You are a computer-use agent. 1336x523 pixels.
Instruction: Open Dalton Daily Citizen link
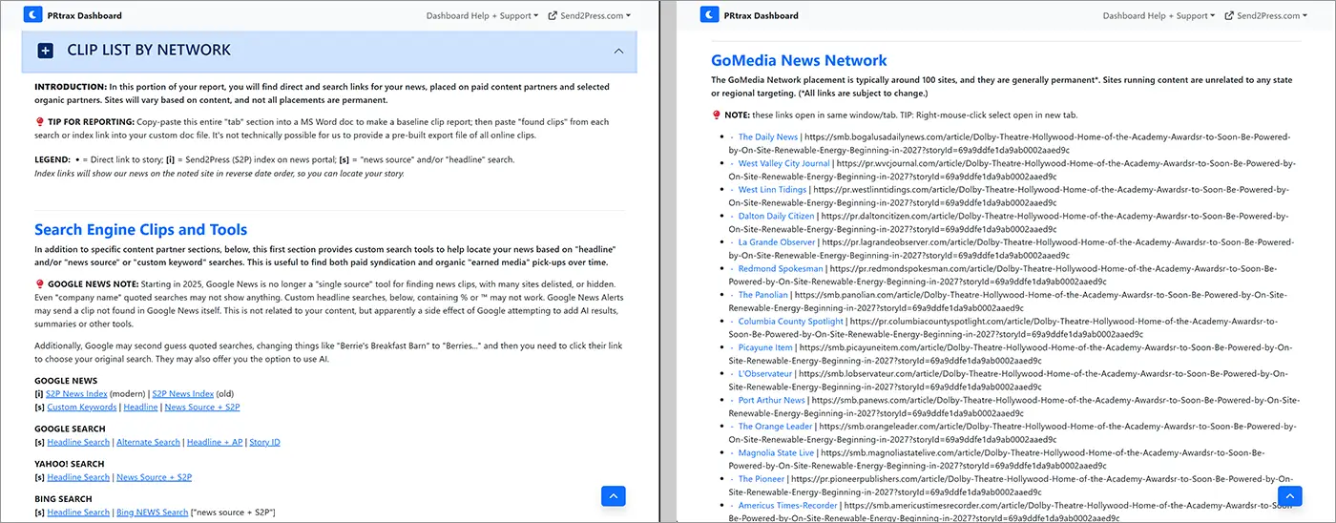[777, 216]
